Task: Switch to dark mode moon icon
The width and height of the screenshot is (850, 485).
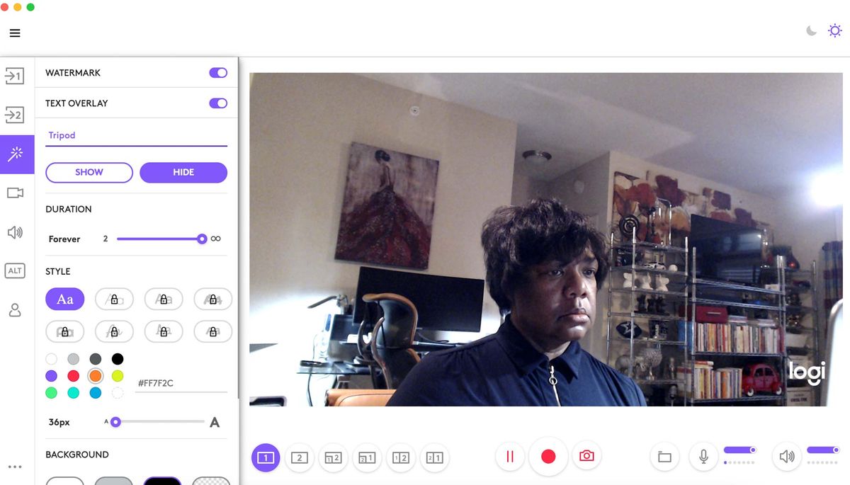Action: click(x=812, y=31)
